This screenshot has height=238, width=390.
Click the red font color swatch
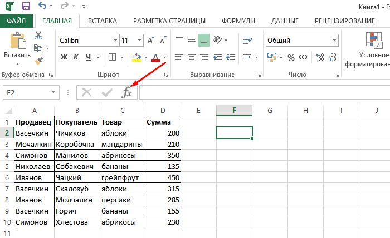tap(155, 57)
